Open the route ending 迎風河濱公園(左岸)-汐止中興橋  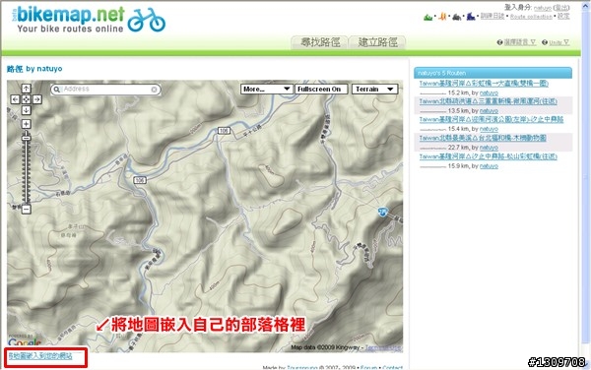click(492, 119)
